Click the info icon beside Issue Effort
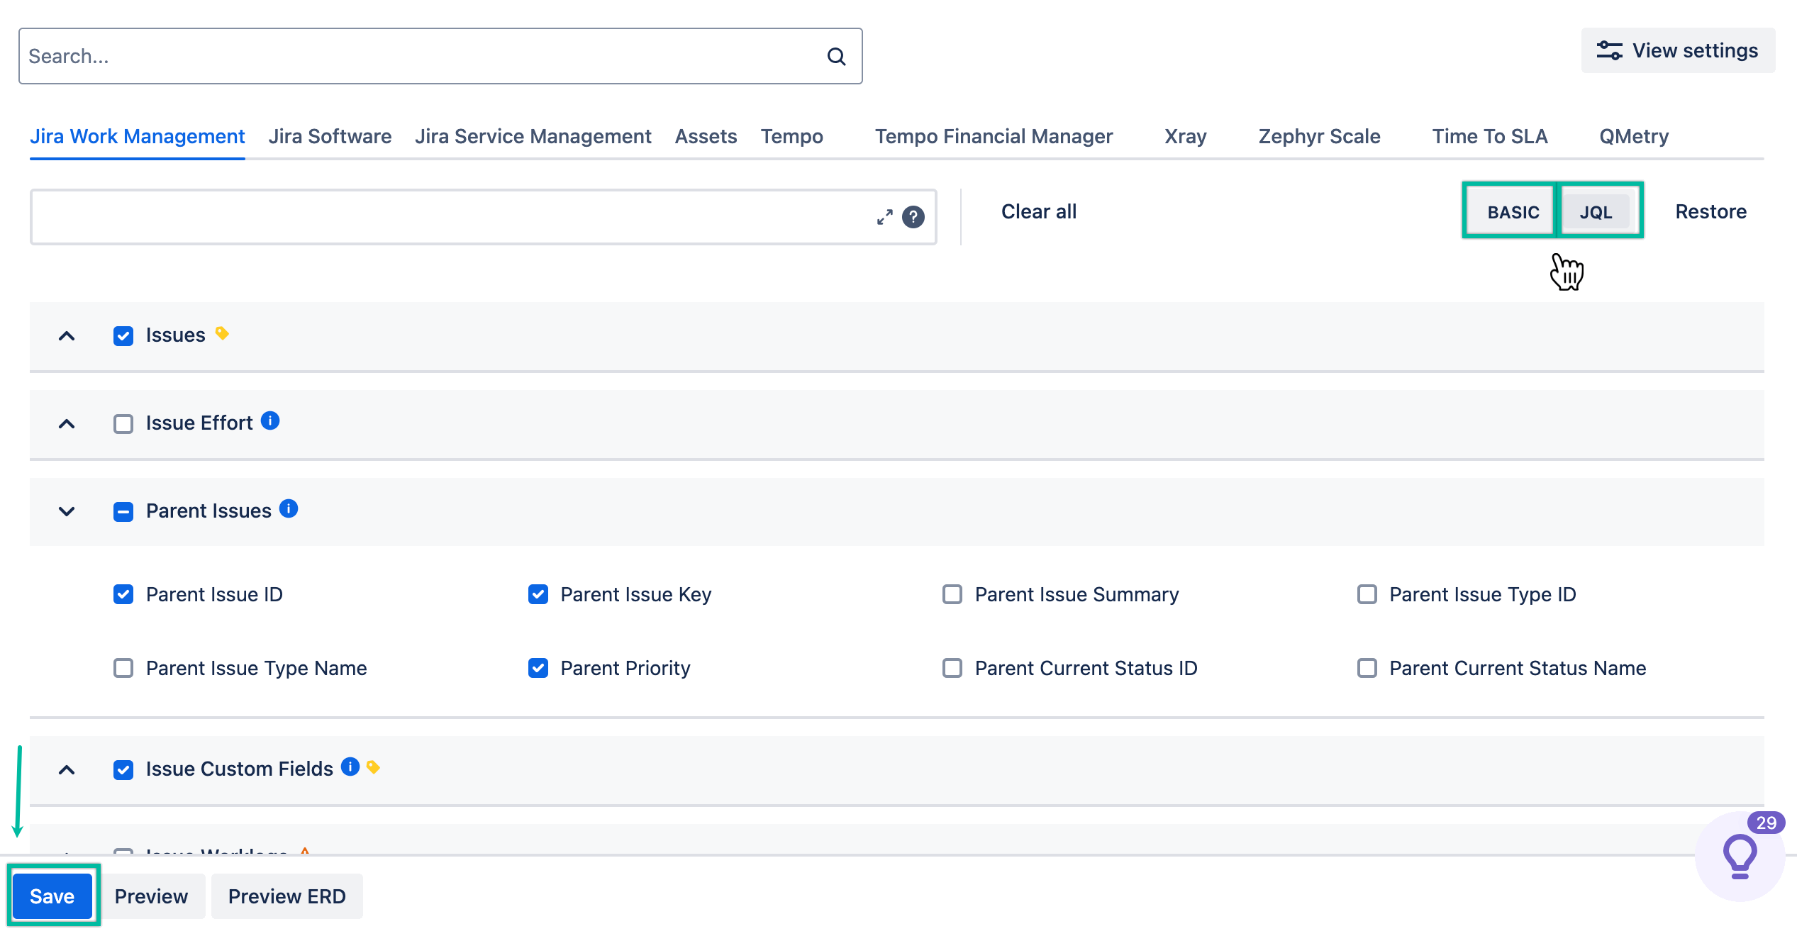This screenshot has height=936, width=1797. [x=270, y=420]
